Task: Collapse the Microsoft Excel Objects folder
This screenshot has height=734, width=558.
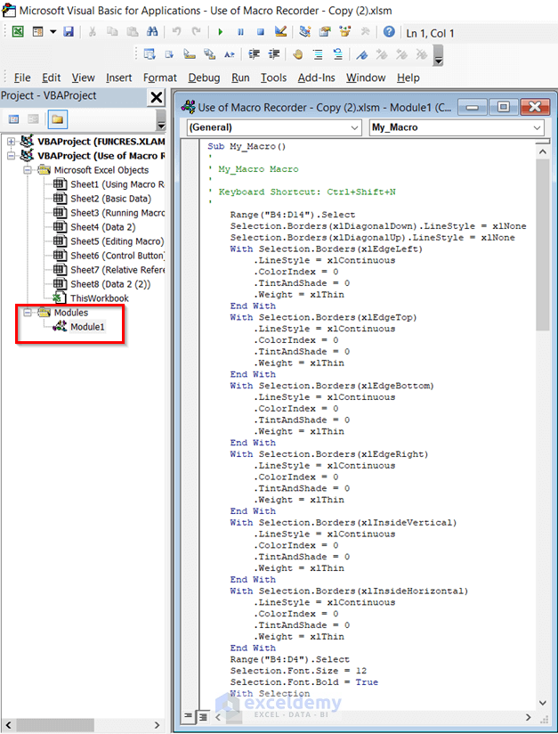Action: [x=28, y=170]
